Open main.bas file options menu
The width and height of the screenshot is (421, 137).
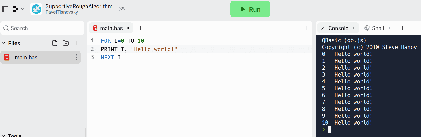click(77, 58)
